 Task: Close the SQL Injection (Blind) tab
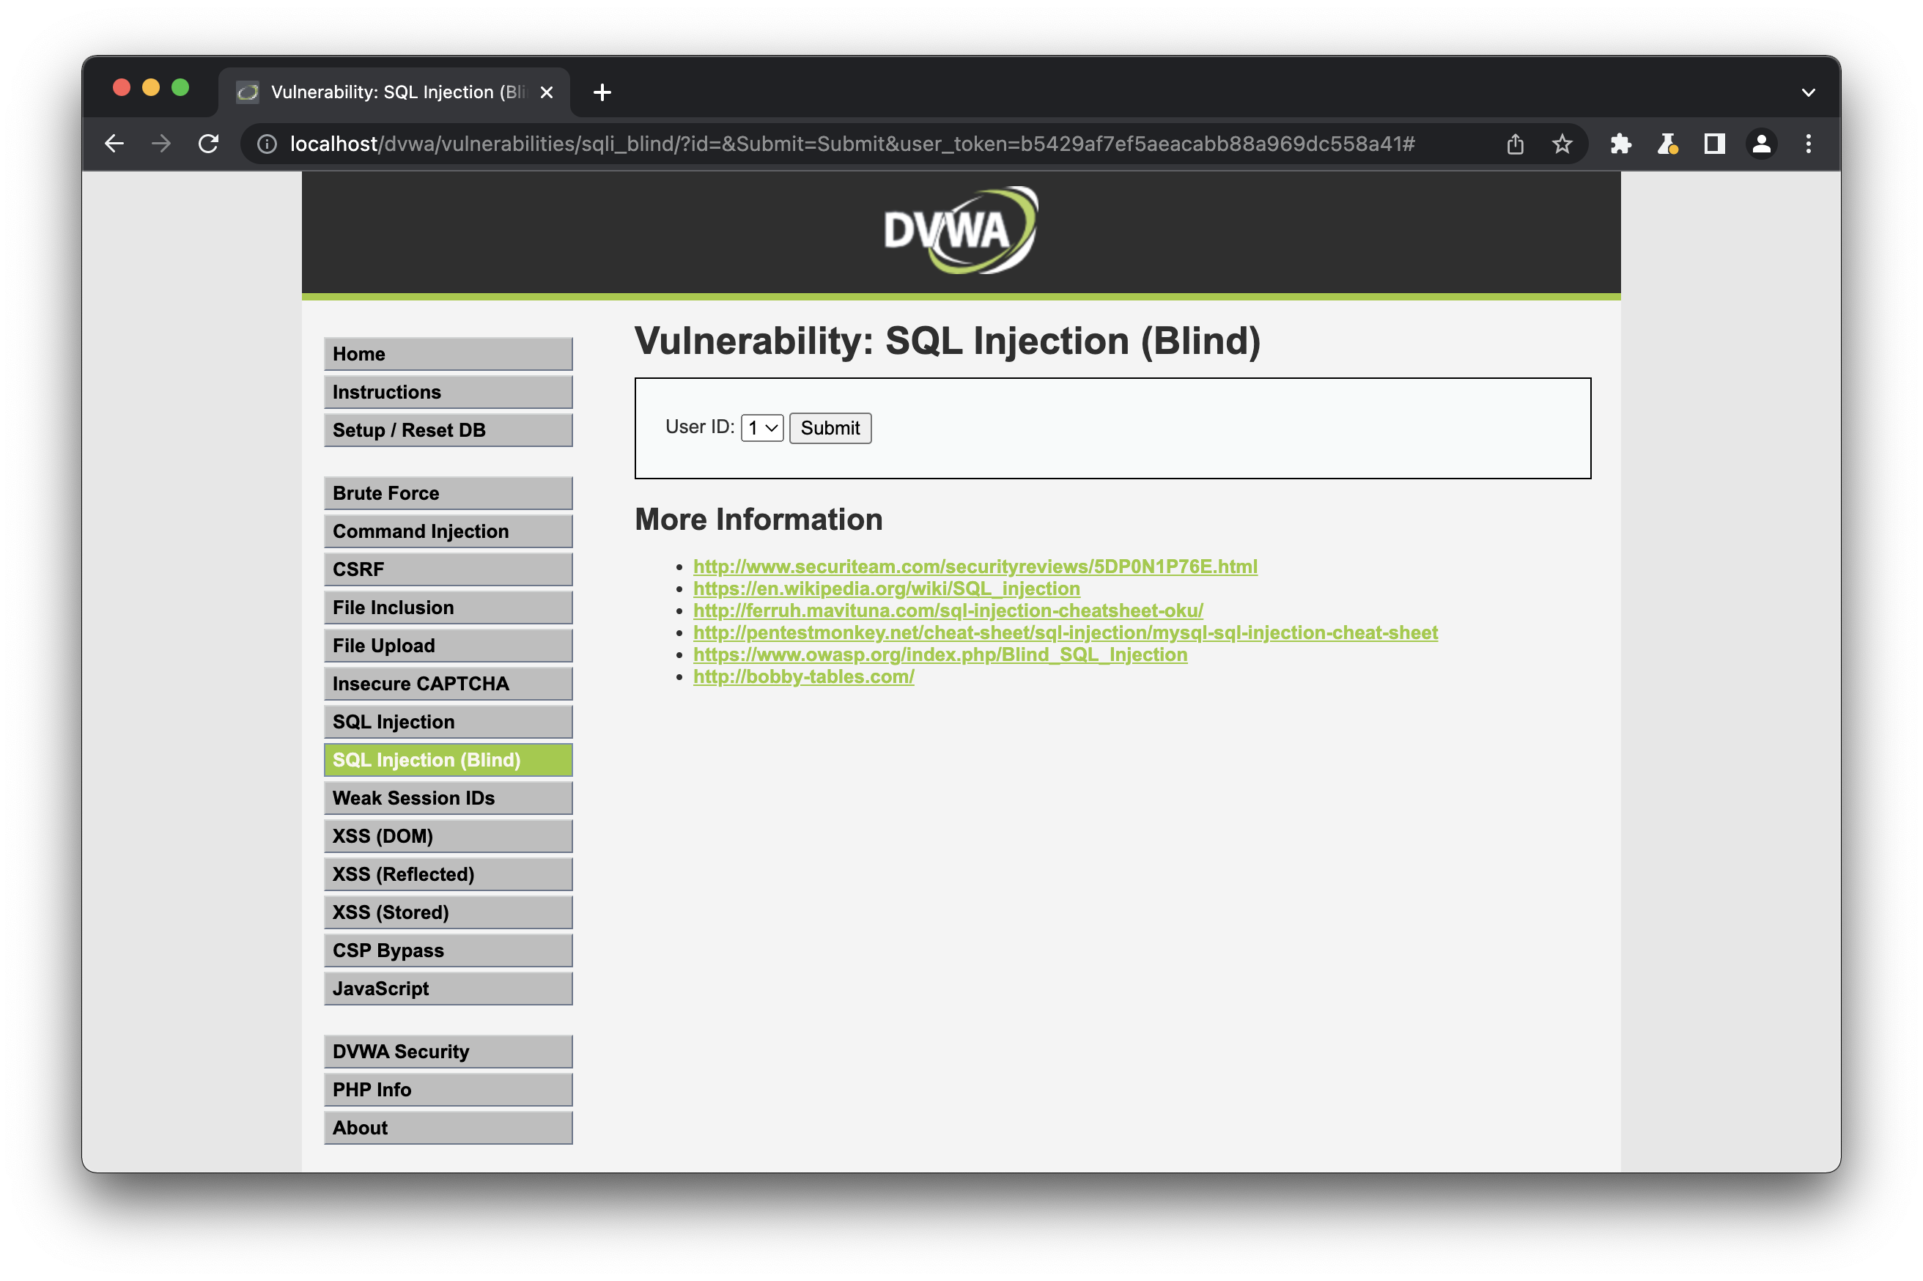[x=547, y=92]
